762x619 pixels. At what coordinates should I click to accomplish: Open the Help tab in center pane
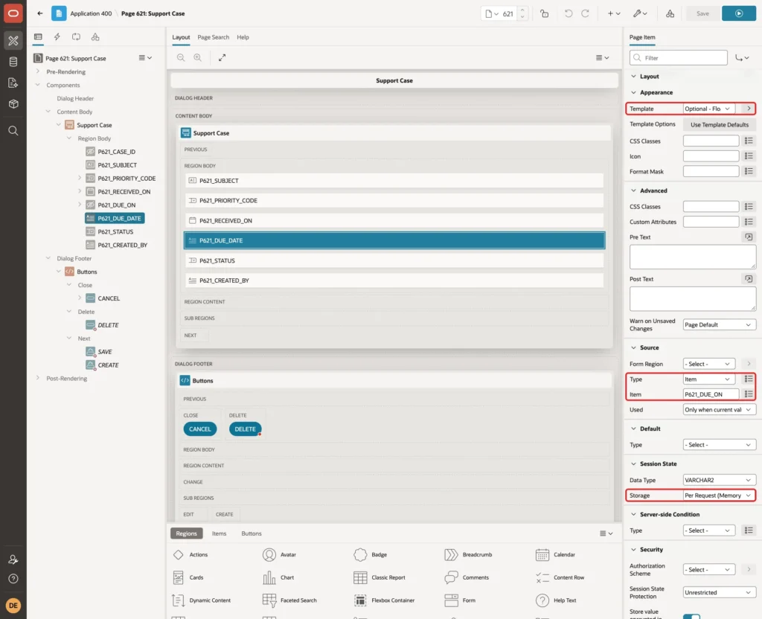point(243,37)
